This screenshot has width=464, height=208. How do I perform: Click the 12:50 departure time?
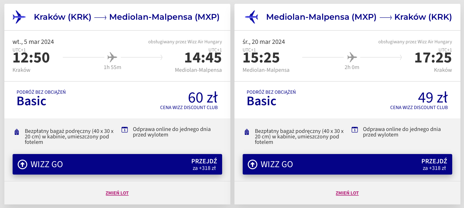point(31,58)
